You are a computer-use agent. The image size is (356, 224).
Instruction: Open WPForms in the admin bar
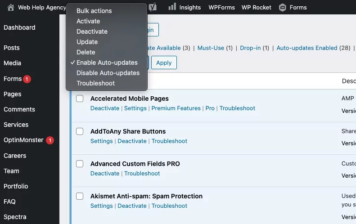pos(221,8)
